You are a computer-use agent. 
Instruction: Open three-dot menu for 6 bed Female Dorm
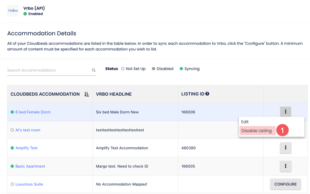tap(286, 112)
